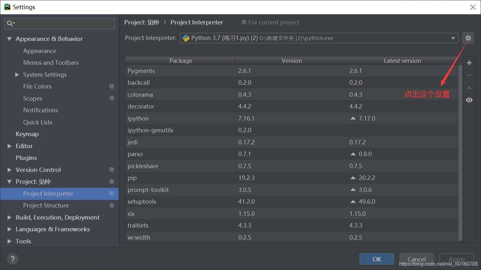Click the project-level icon beside Version Control
481x270 pixels.
pyautogui.click(x=112, y=170)
